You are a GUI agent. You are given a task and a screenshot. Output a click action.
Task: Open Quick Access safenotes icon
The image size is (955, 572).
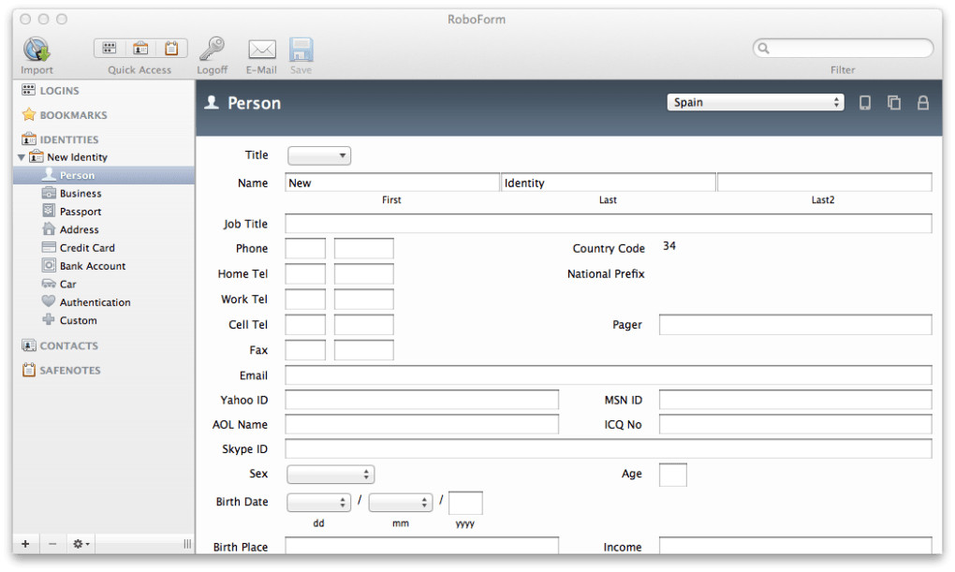pyautogui.click(x=171, y=48)
